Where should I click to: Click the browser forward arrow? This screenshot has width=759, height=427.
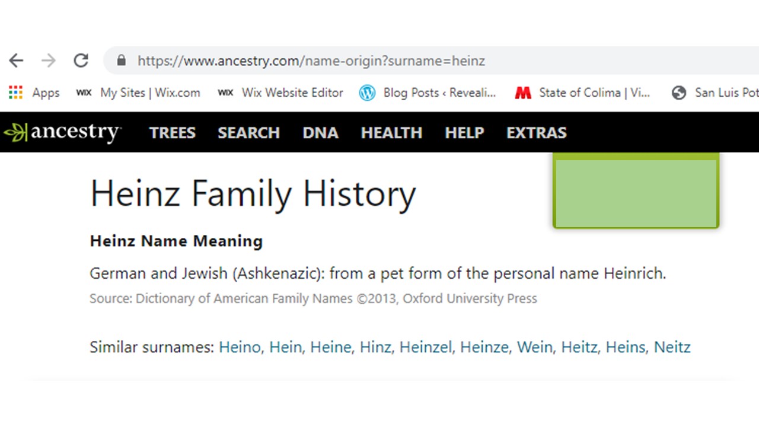tap(49, 60)
